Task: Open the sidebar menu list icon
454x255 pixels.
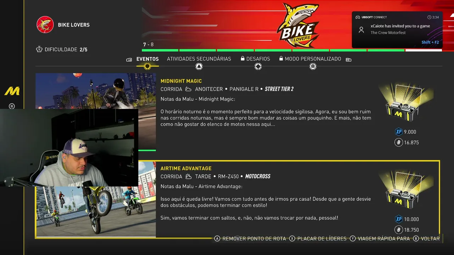Action: pyautogui.click(x=12, y=106)
